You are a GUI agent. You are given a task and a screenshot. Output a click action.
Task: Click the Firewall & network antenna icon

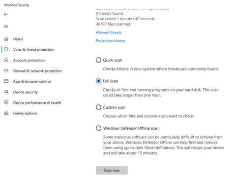[6, 71]
